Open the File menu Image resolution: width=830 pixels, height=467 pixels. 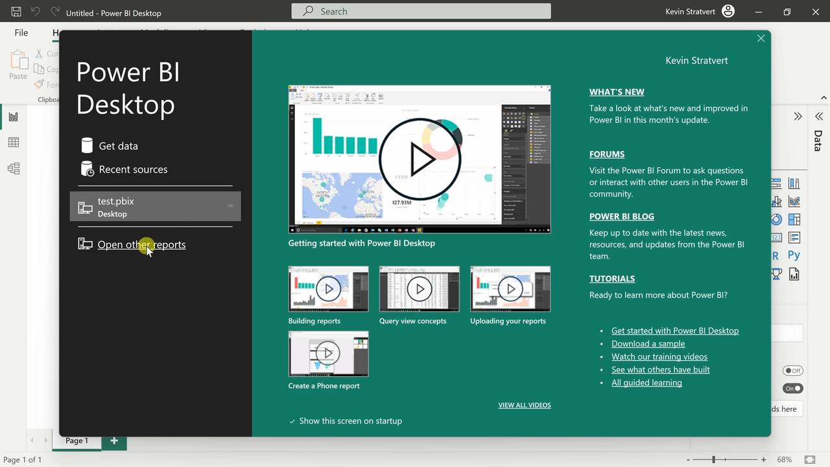(x=21, y=32)
